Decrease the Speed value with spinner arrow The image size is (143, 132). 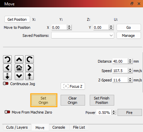tap(130, 72)
